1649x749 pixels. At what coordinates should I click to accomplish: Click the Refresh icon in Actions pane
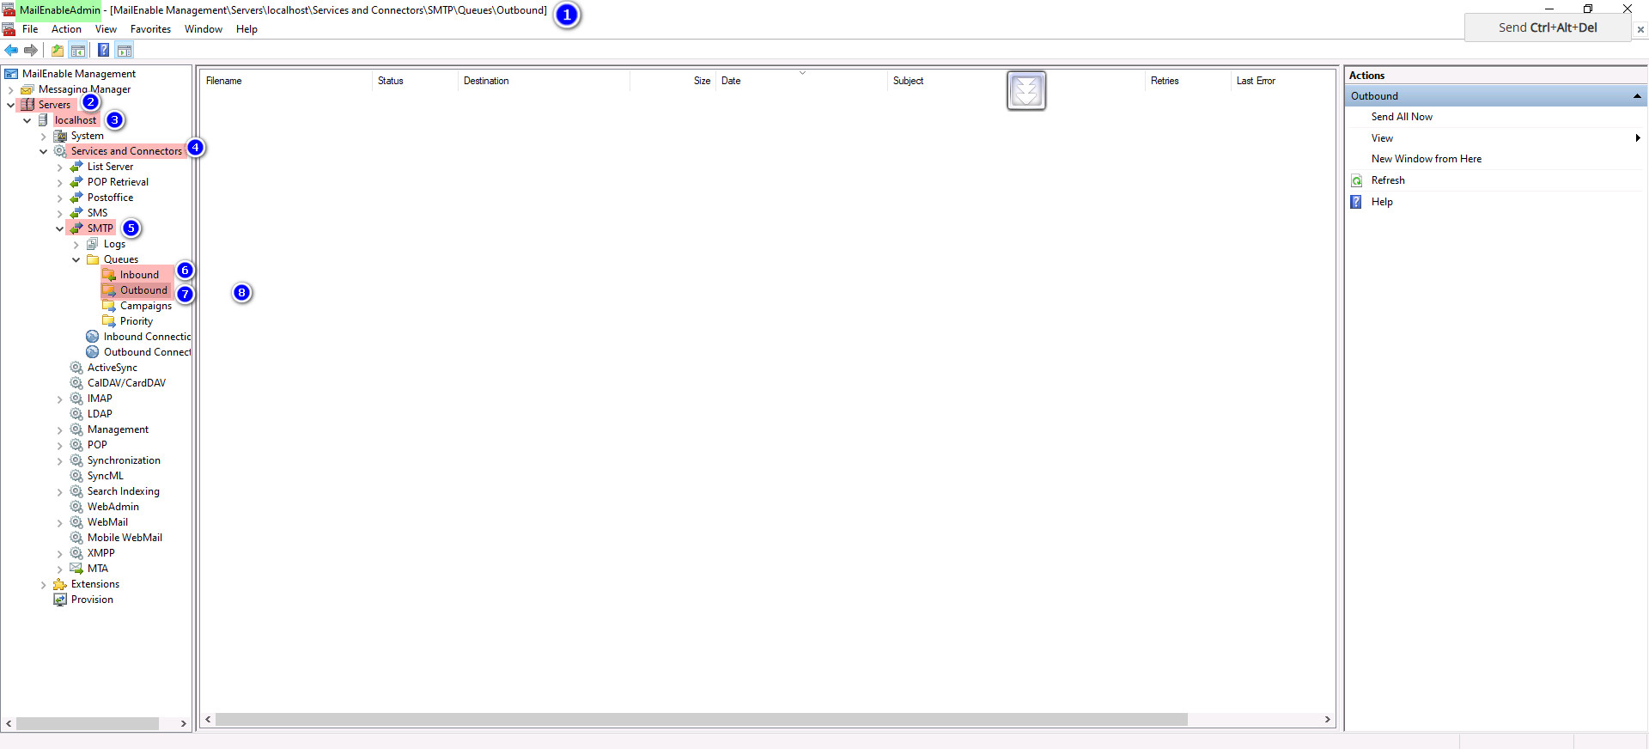(1357, 181)
